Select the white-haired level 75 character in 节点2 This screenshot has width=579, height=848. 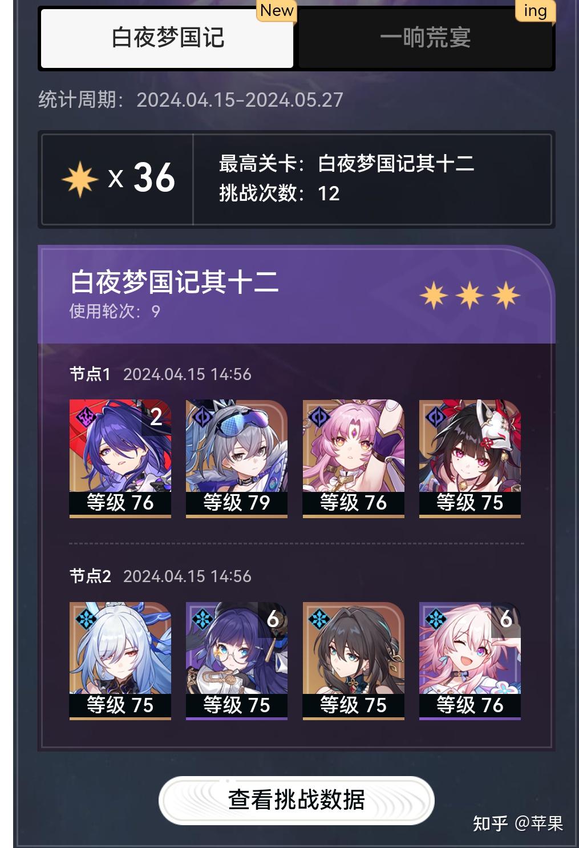(x=120, y=660)
